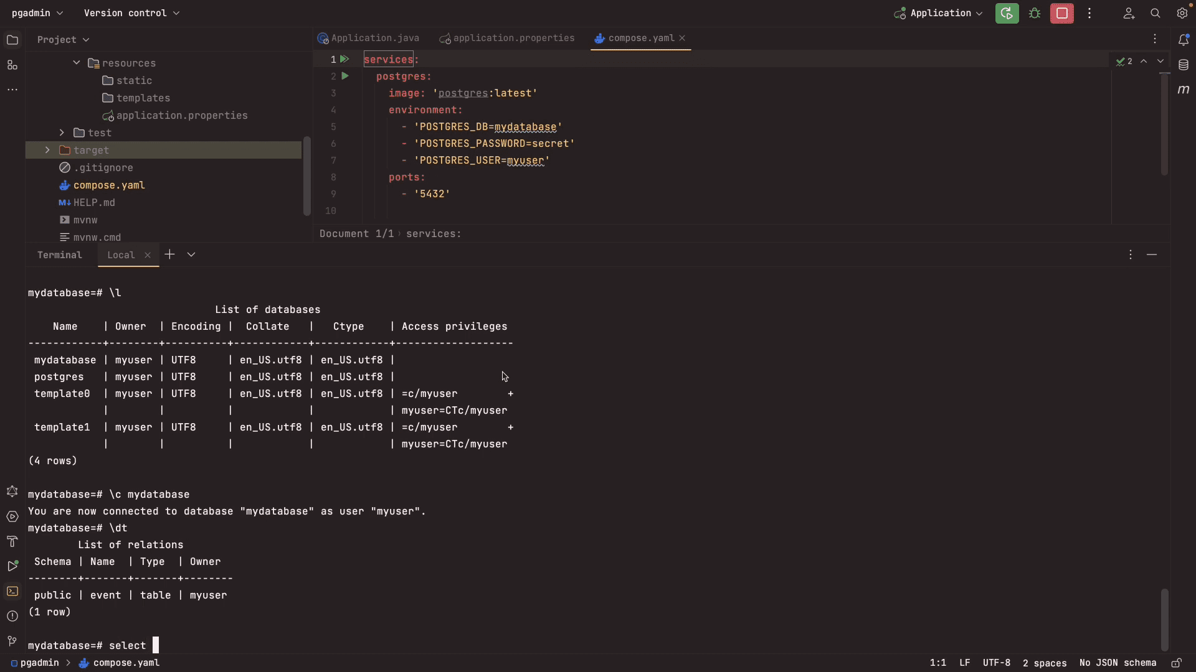Open the Git tool window icon
Image resolution: width=1196 pixels, height=672 pixels.
click(12, 641)
